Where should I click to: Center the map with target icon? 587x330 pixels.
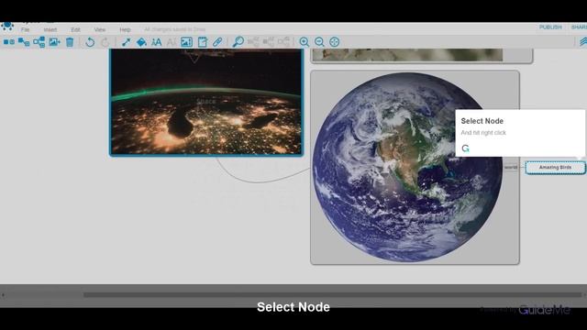334,42
